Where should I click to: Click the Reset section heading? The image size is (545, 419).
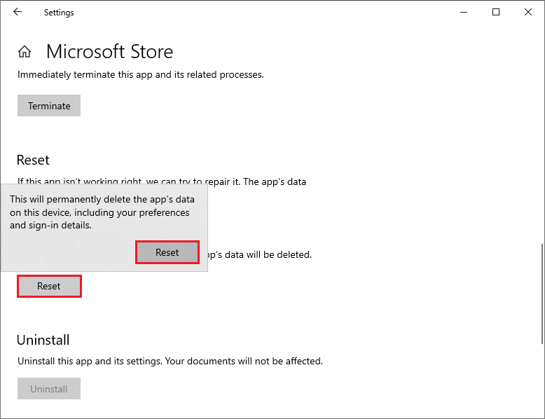click(33, 160)
